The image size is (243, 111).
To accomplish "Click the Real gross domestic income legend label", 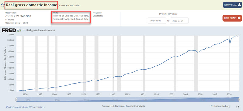I will point(41,30).
